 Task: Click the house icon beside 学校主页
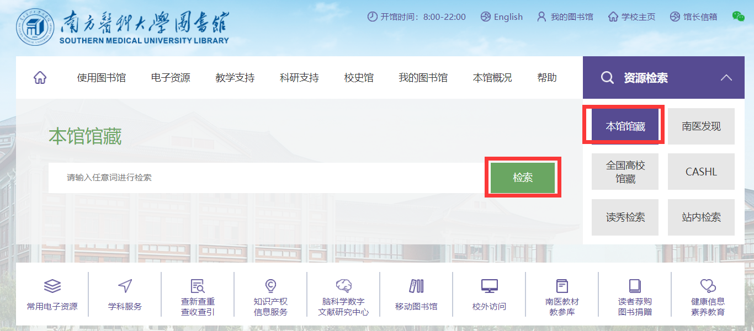click(613, 17)
